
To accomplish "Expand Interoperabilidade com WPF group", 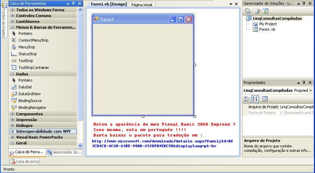I will [x=13, y=131].
